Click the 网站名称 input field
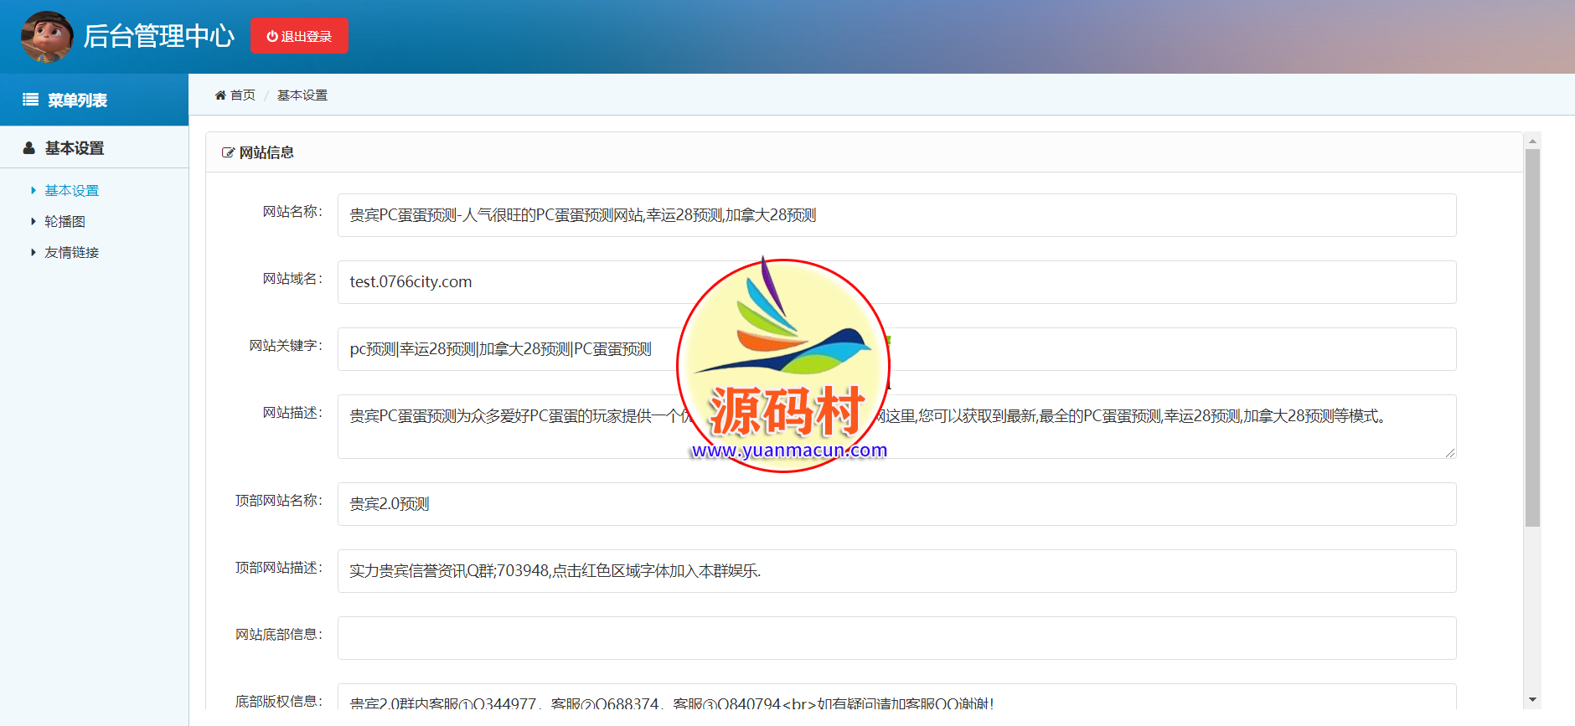The height and width of the screenshot is (726, 1575). (x=896, y=215)
